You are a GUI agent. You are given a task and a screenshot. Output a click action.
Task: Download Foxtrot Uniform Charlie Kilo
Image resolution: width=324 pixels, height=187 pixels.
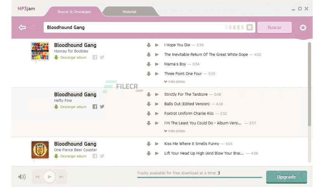coord(148,114)
